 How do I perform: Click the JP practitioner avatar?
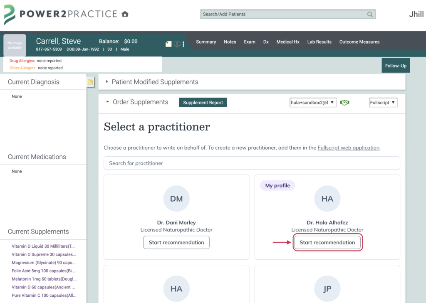tap(327, 288)
